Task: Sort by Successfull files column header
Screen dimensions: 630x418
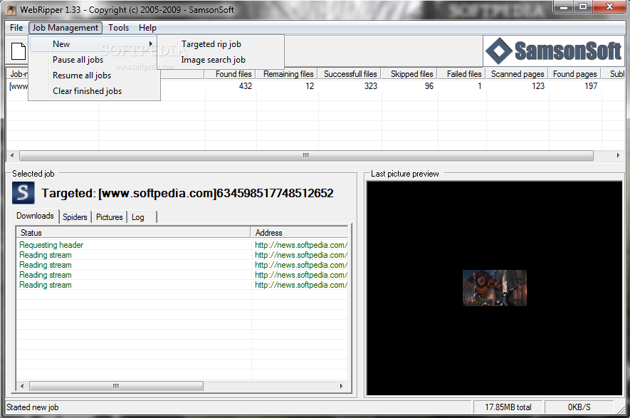Action: tap(350, 74)
